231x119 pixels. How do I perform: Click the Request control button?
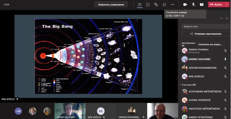111,5
